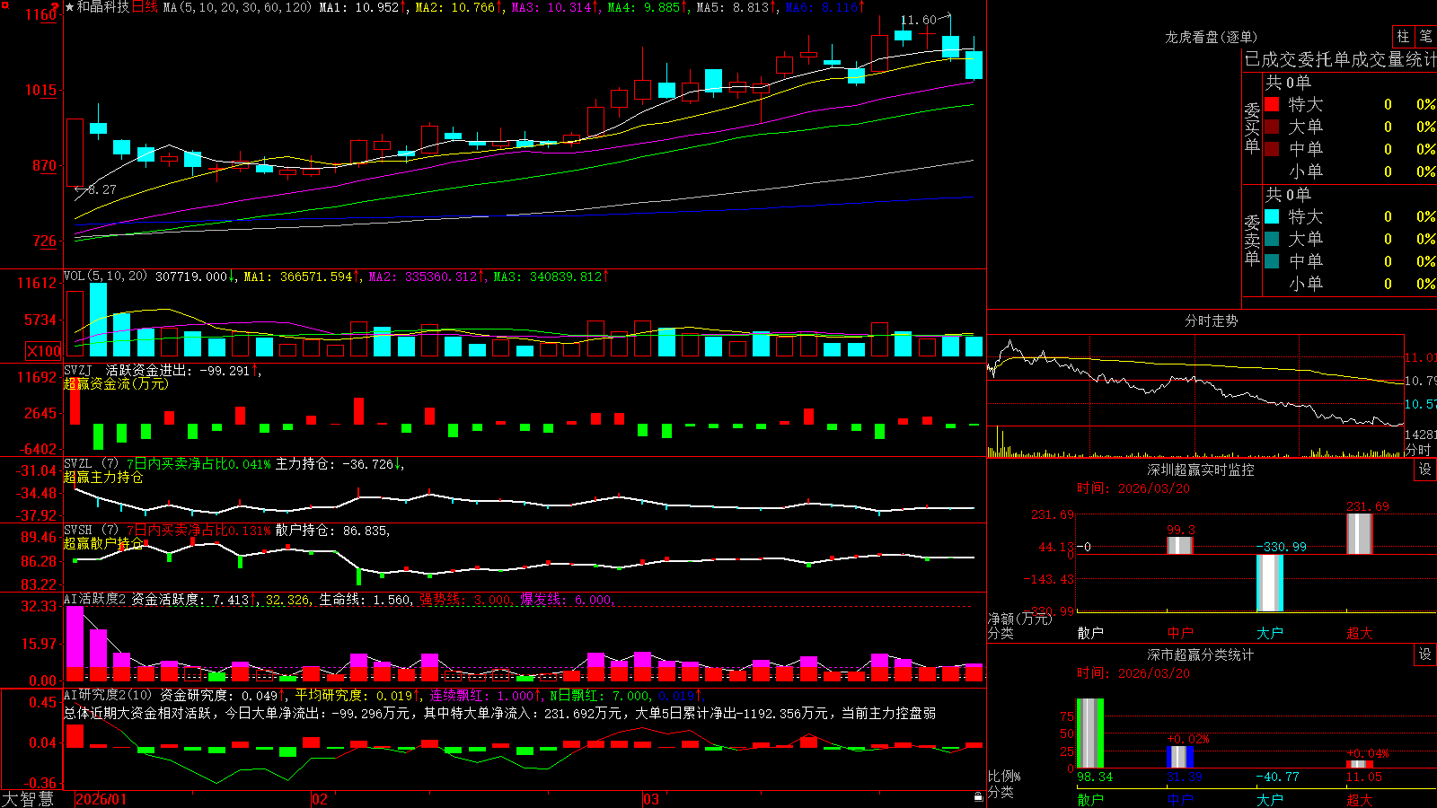1437x808 pixels.
Task: Select the 中户 bar labeled 99.3
Action: coord(1180,545)
